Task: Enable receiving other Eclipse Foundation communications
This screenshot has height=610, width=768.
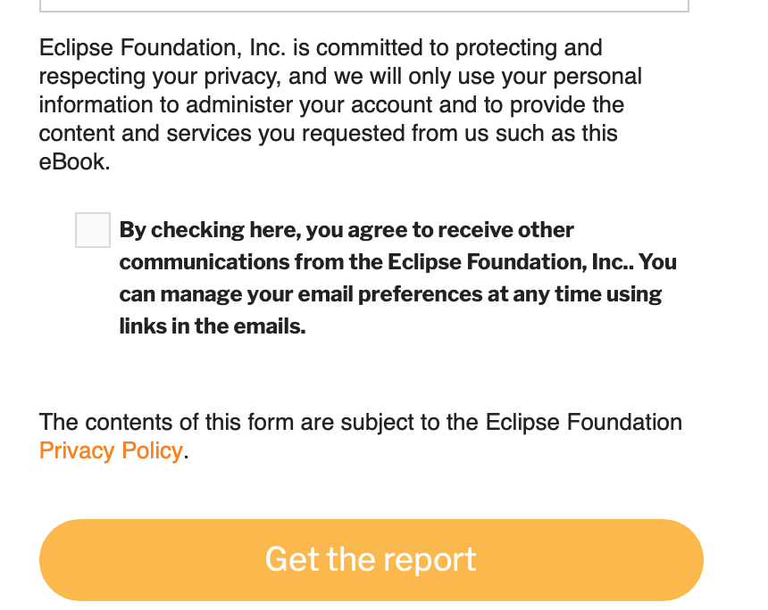Action: point(93,230)
